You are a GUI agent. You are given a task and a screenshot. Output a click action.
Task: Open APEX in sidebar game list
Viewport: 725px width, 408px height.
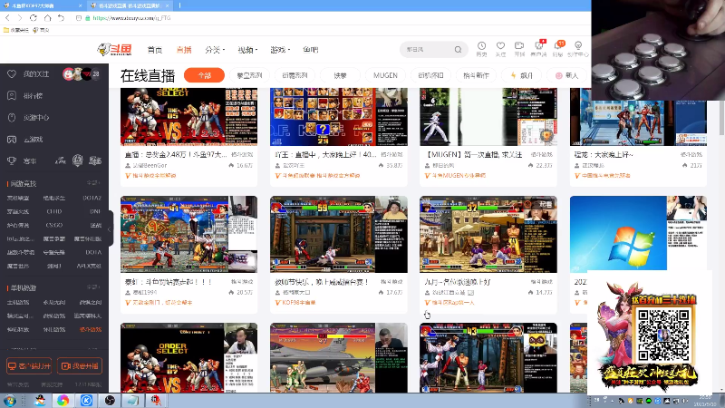point(91,266)
